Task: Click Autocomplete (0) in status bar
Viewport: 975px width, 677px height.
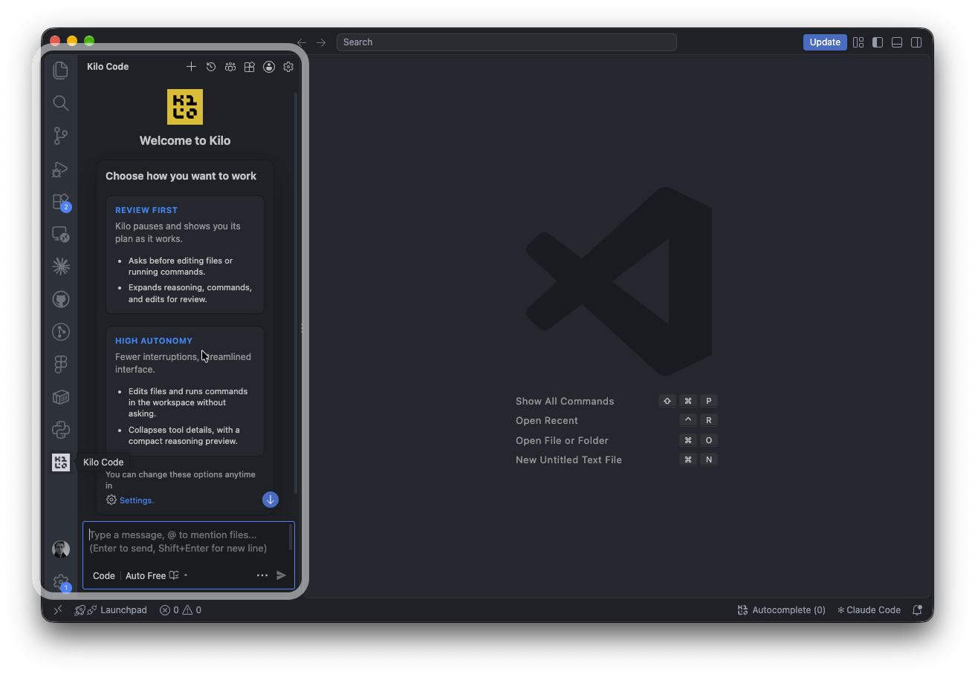Action: 781,610
